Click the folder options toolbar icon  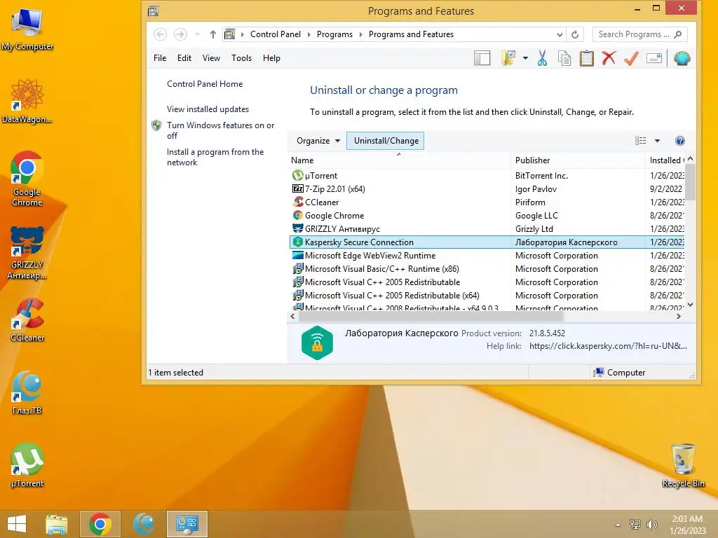(x=508, y=58)
